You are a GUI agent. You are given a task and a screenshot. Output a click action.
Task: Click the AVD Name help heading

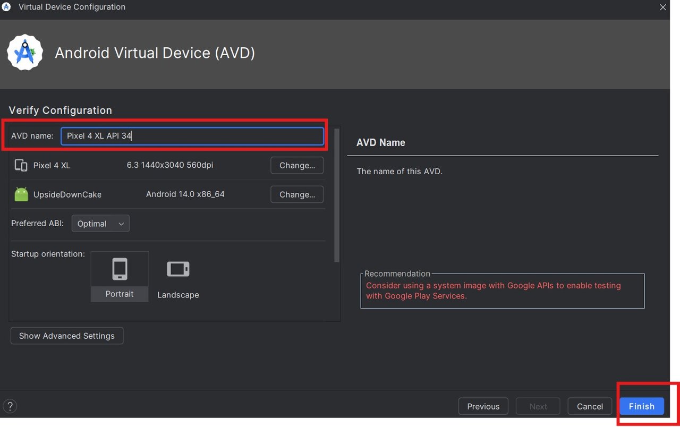381,142
